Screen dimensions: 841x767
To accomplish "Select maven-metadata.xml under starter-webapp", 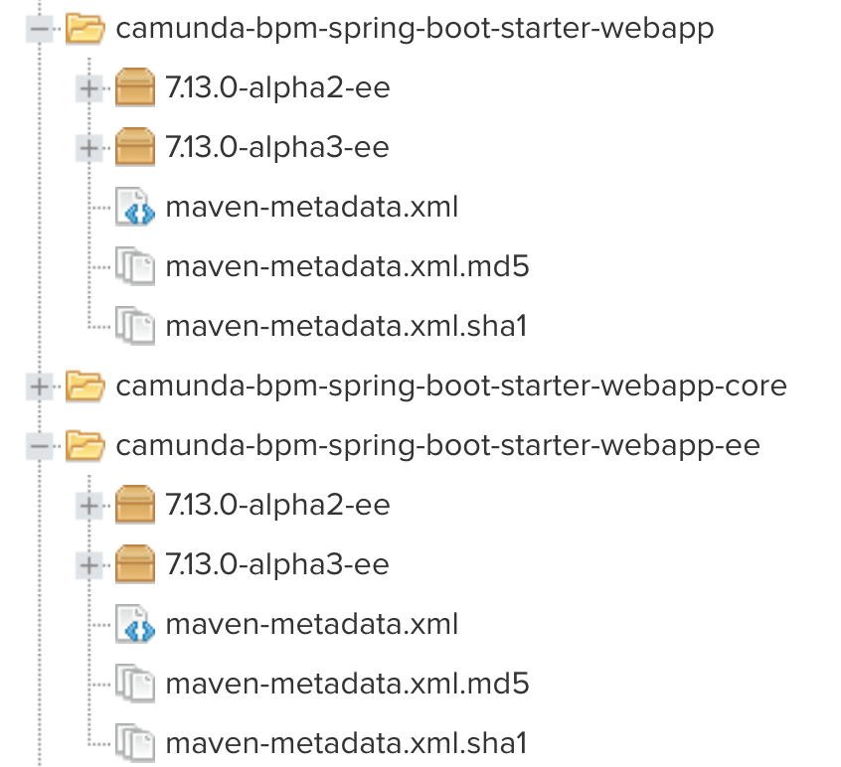I will click(x=311, y=208).
